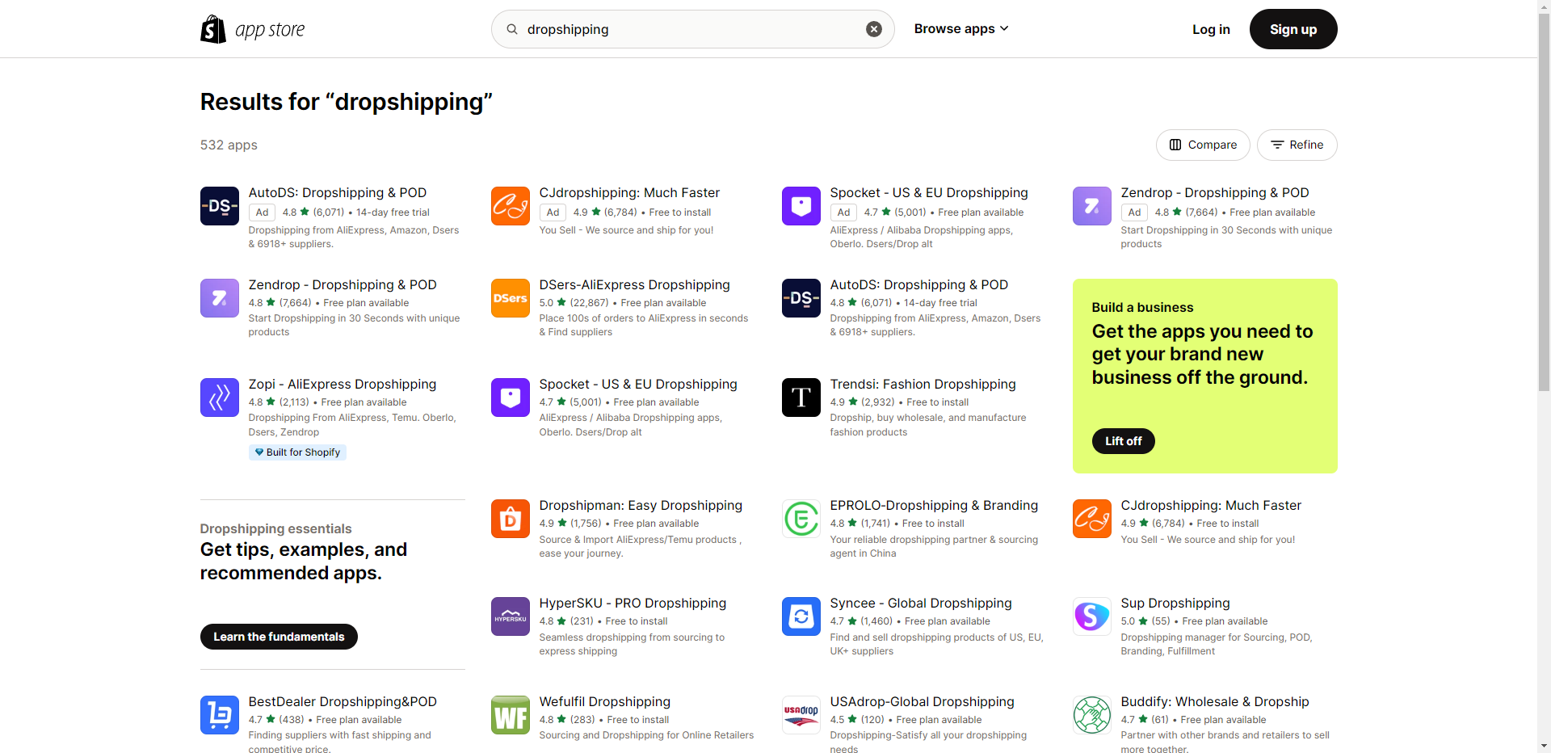Open Dropshipman: Easy Dropshipping title link
This screenshot has height=753, width=1551.
[641, 505]
